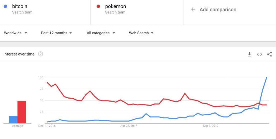Click the red pokemon average bar
This screenshot has height=139, width=276.
[22, 112]
